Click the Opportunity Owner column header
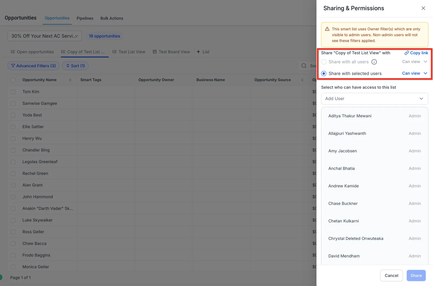Viewport: 433px width, 286px height. (x=156, y=80)
